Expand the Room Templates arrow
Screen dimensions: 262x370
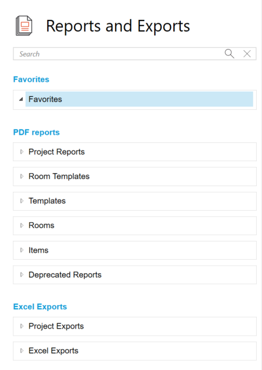tap(22, 176)
